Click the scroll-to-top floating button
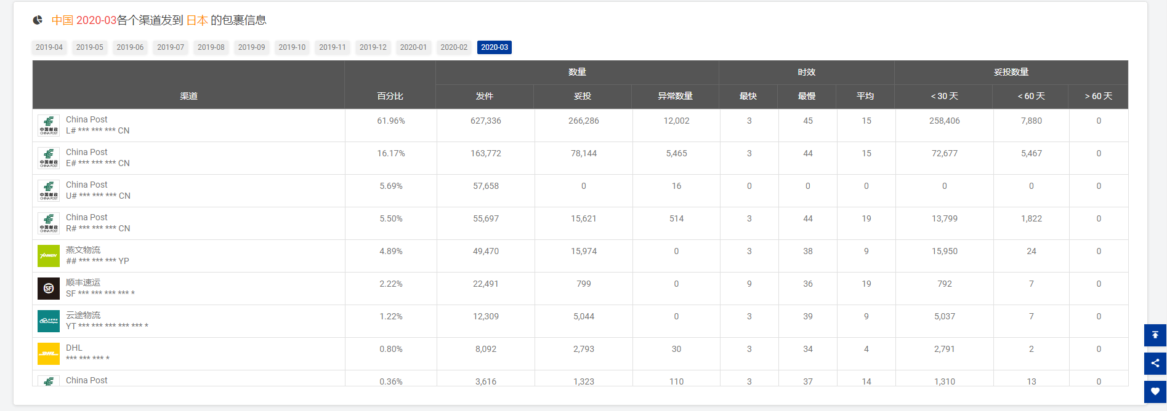The width and height of the screenshot is (1167, 411). 1155,335
